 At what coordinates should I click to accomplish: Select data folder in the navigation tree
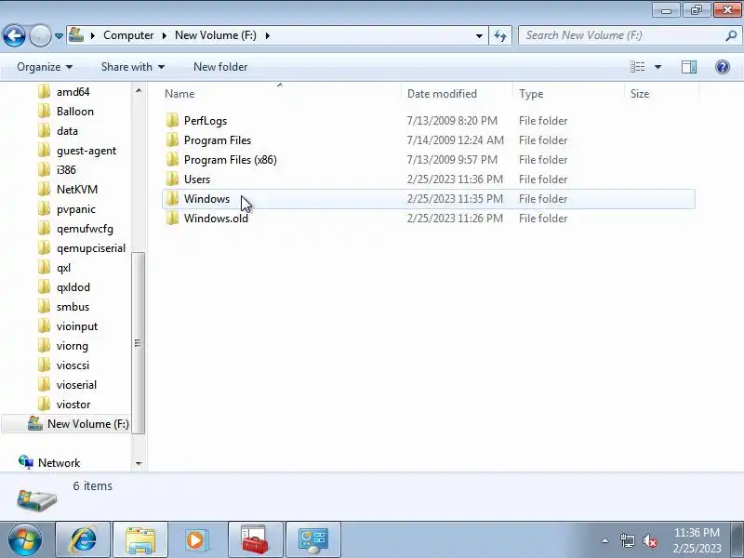67,131
